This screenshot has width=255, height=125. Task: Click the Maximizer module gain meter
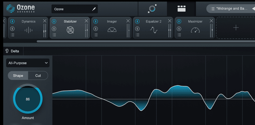tap(211, 31)
